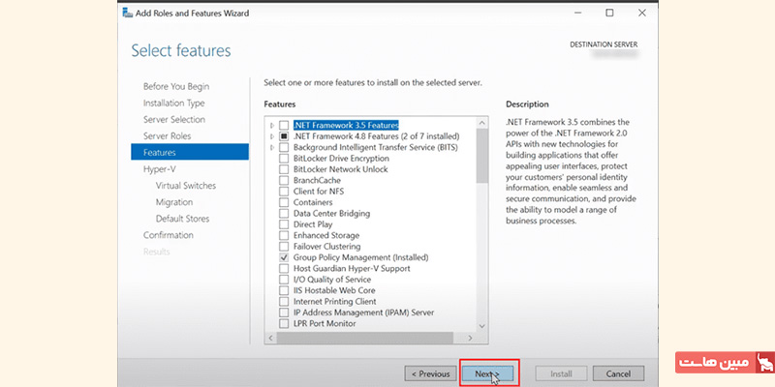Click the vertical scrollbar thumb in features list

(x=481, y=156)
